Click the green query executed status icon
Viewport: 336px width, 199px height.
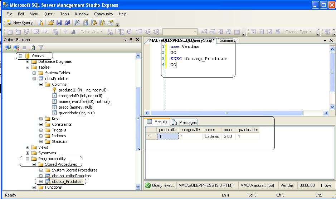pyautogui.click(x=148, y=185)
